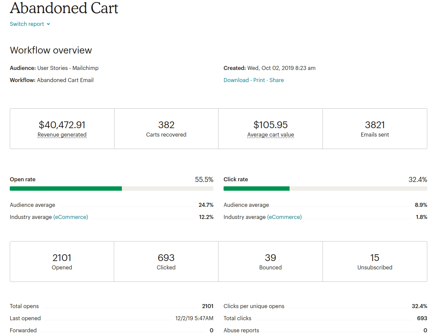Click the 3821 Emails sent box
The image size is (434, 335).
[375, 129]
